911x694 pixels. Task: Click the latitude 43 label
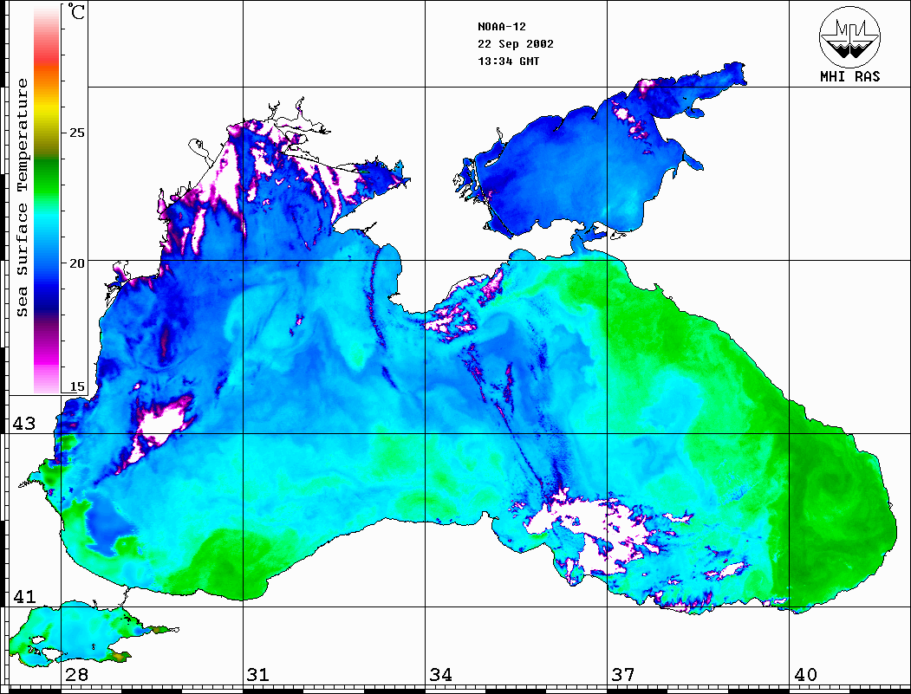(x=23, y=424)
